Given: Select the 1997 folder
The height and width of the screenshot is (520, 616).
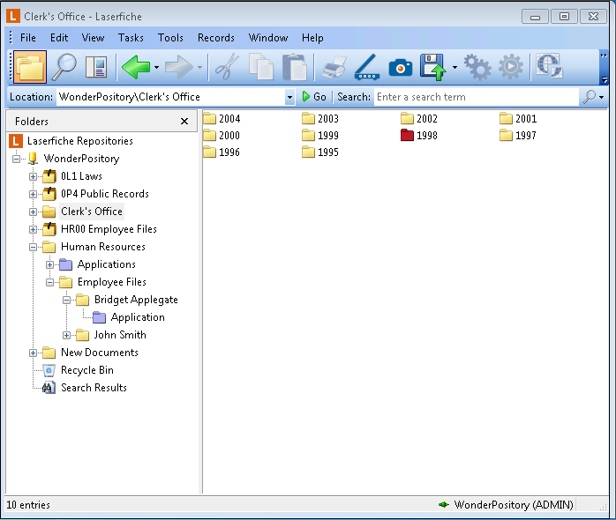Looking at the screenshot, I should 518,136.
